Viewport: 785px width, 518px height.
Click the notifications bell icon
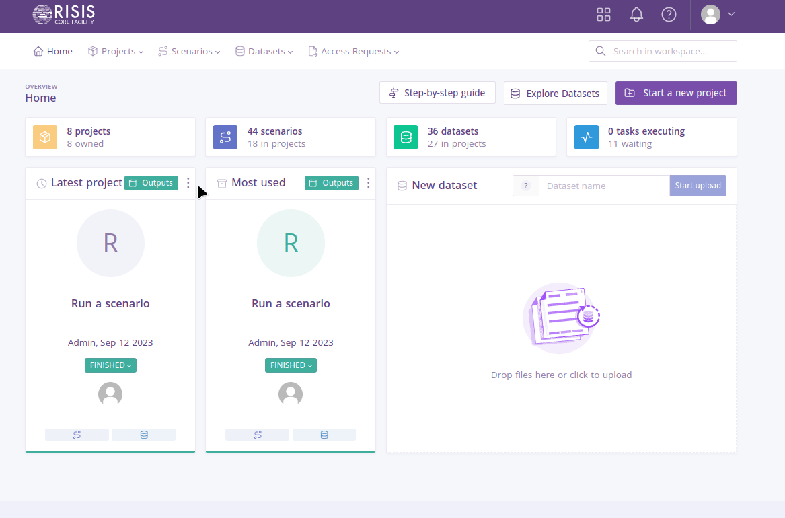coord(636,15)
